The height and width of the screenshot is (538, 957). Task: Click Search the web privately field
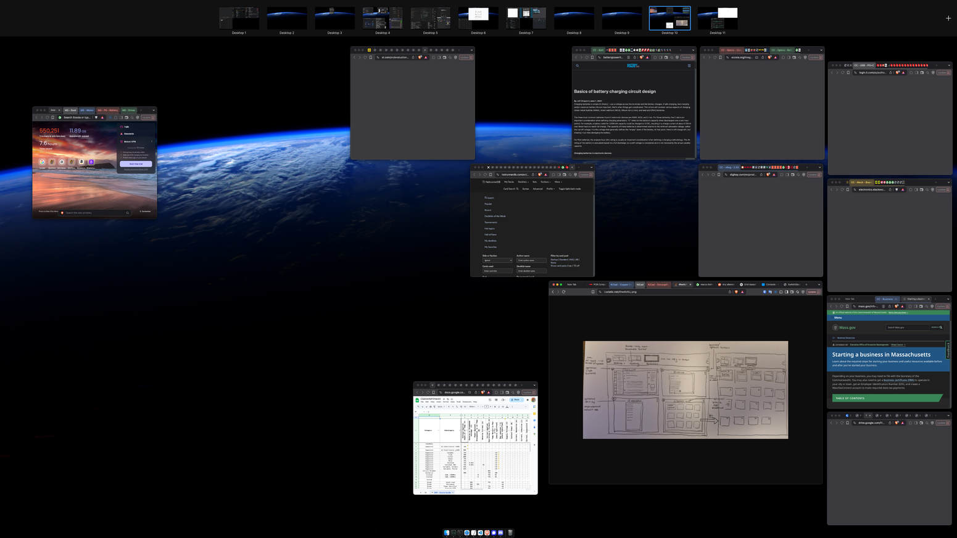click(x=94, y=213)
